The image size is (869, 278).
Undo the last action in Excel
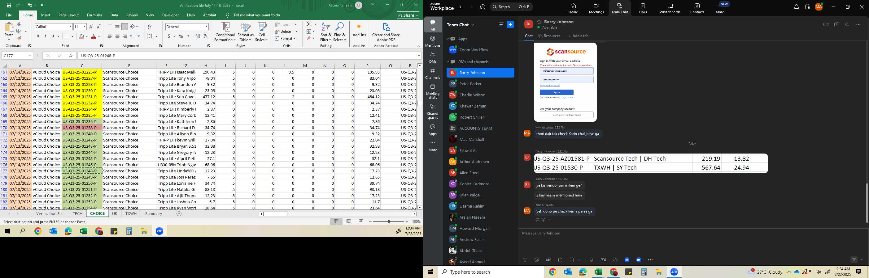[x=30, y=5]
